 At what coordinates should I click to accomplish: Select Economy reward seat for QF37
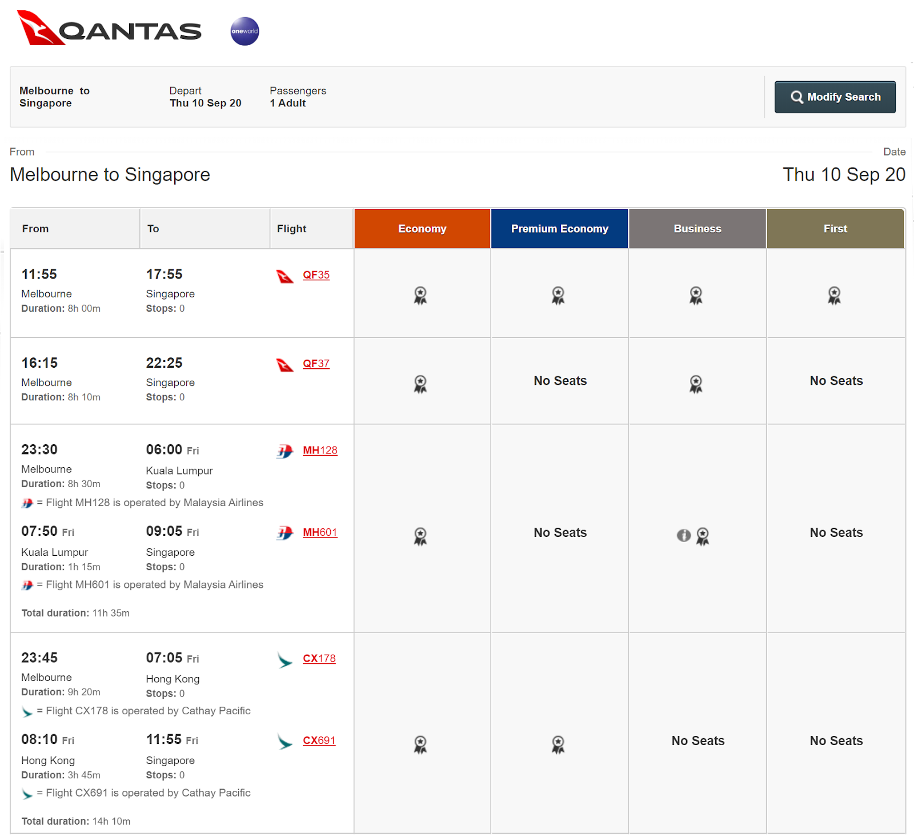click(x=420, y=384)
